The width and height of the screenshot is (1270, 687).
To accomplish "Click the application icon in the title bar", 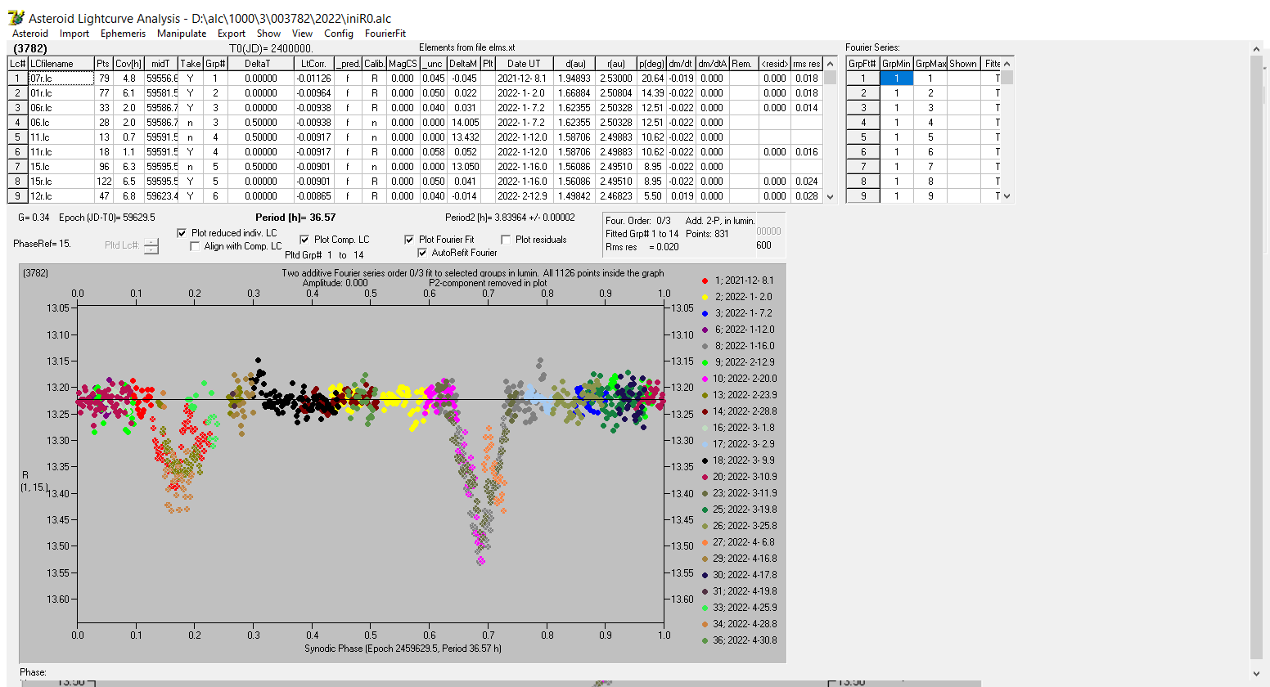I will pyautogui.click(x=16, y=18).
